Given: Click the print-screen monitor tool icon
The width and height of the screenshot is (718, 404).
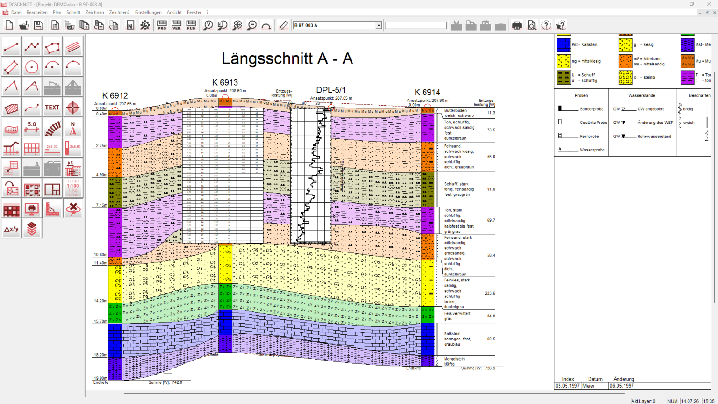Looking at the screenshot, I should [32, 209].
